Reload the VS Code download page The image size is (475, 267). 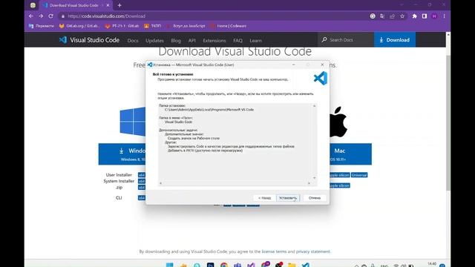tap(51, 16)
